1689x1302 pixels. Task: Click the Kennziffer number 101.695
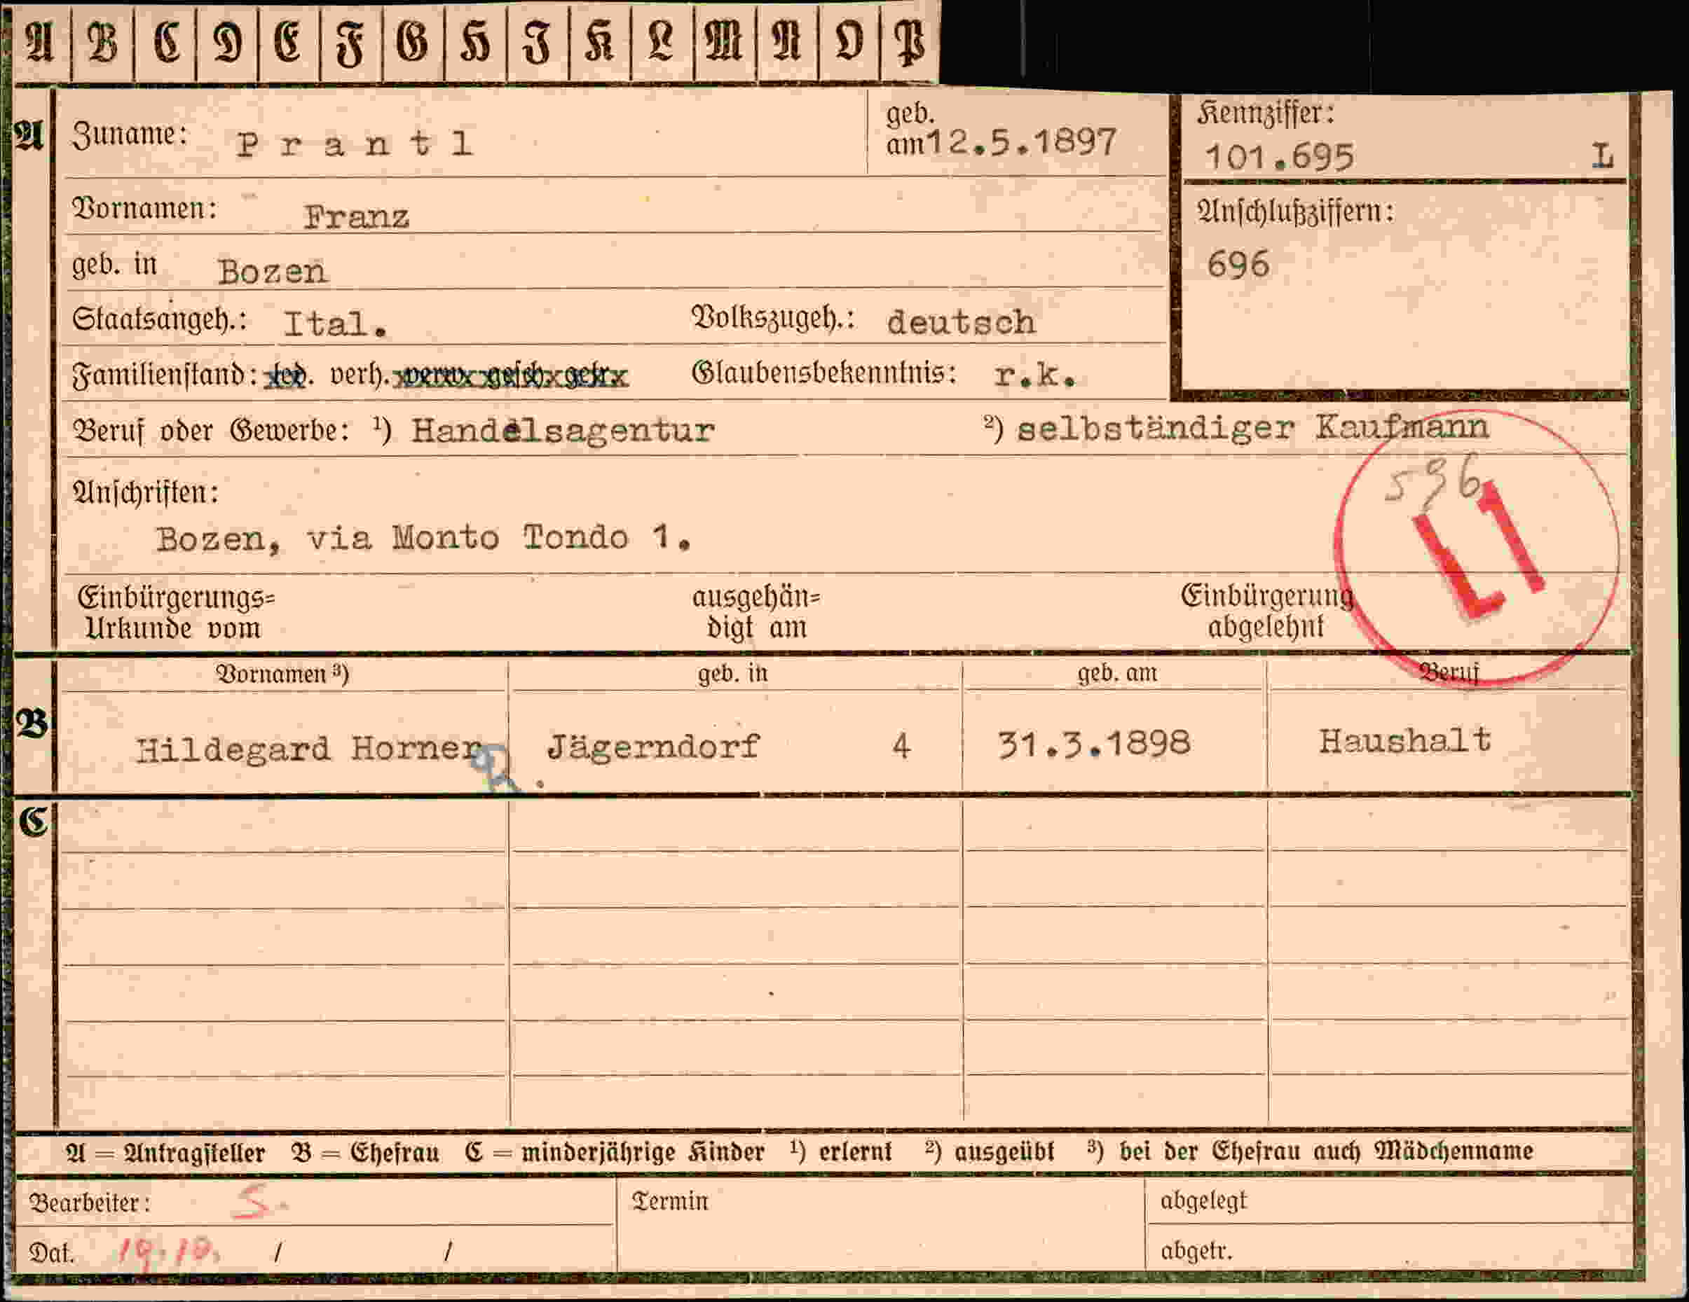[1280, 158]
